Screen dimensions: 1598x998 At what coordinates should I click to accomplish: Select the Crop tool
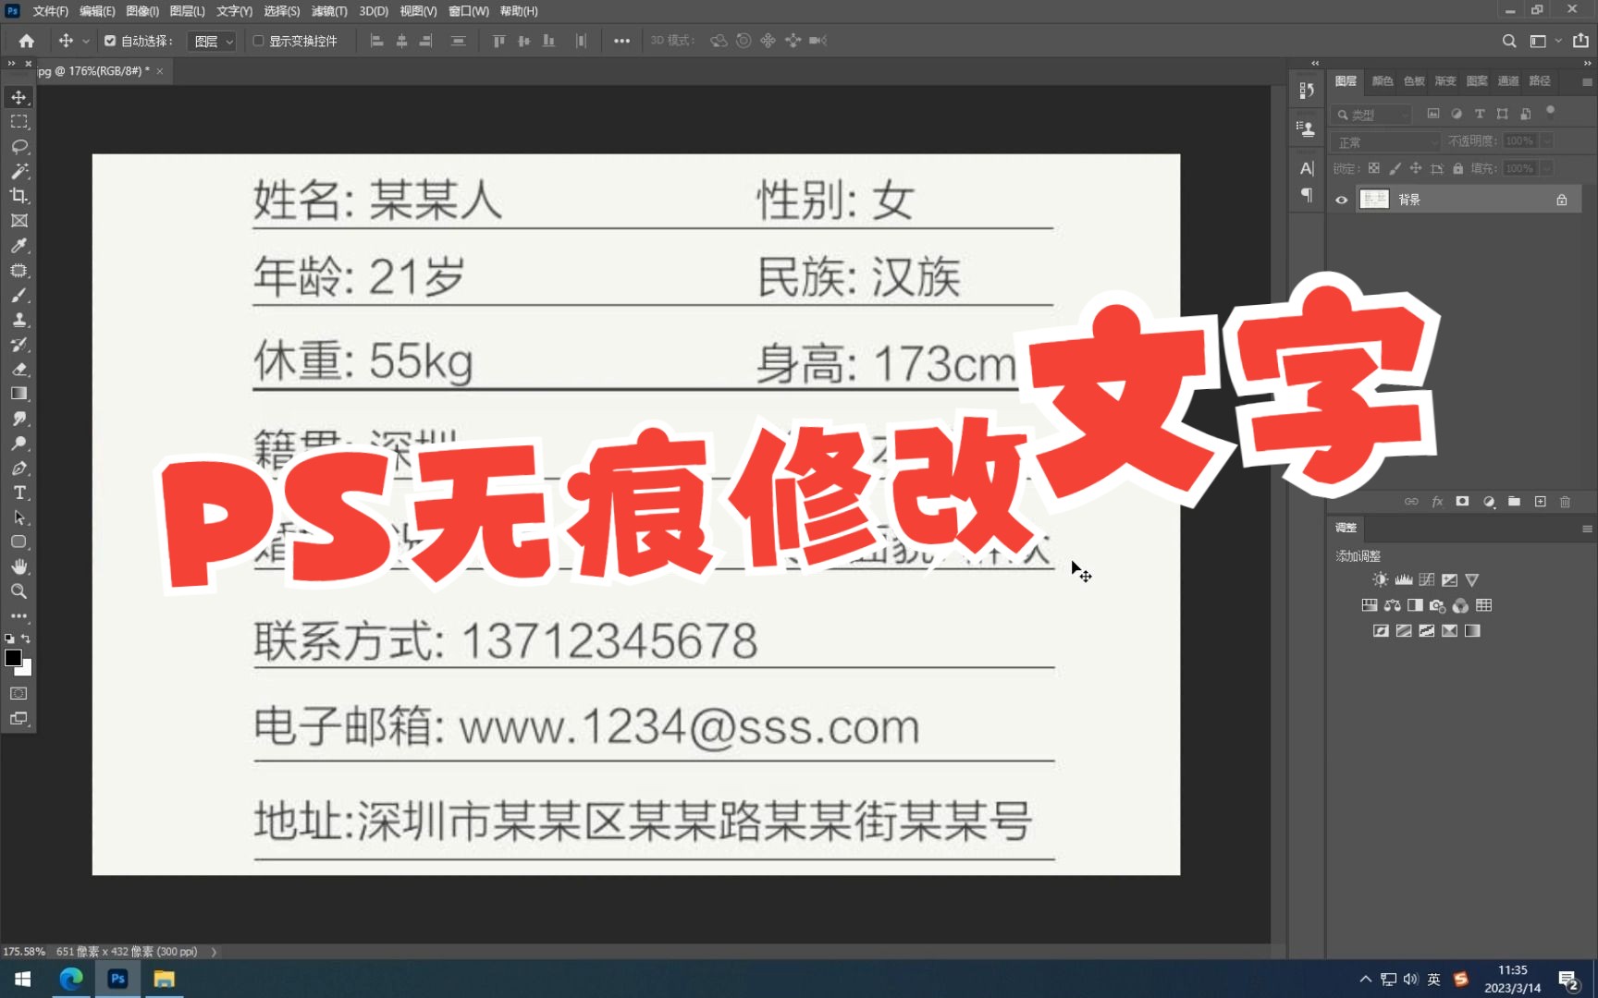pos(18,196)
